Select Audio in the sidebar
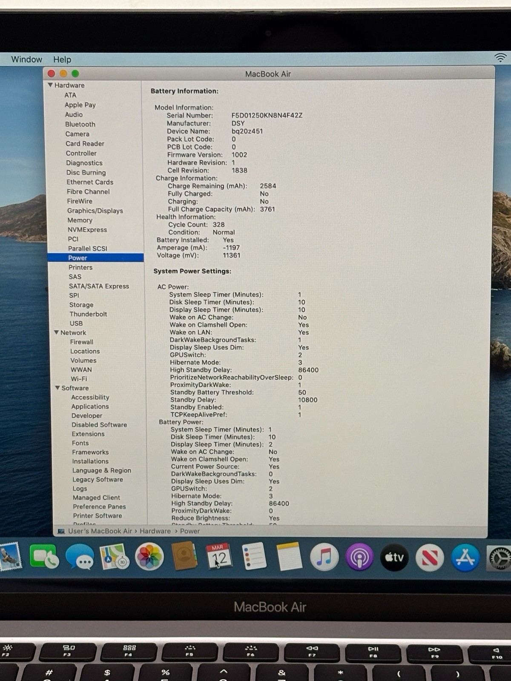Screen dimensions: 511x681 point(74,114)
